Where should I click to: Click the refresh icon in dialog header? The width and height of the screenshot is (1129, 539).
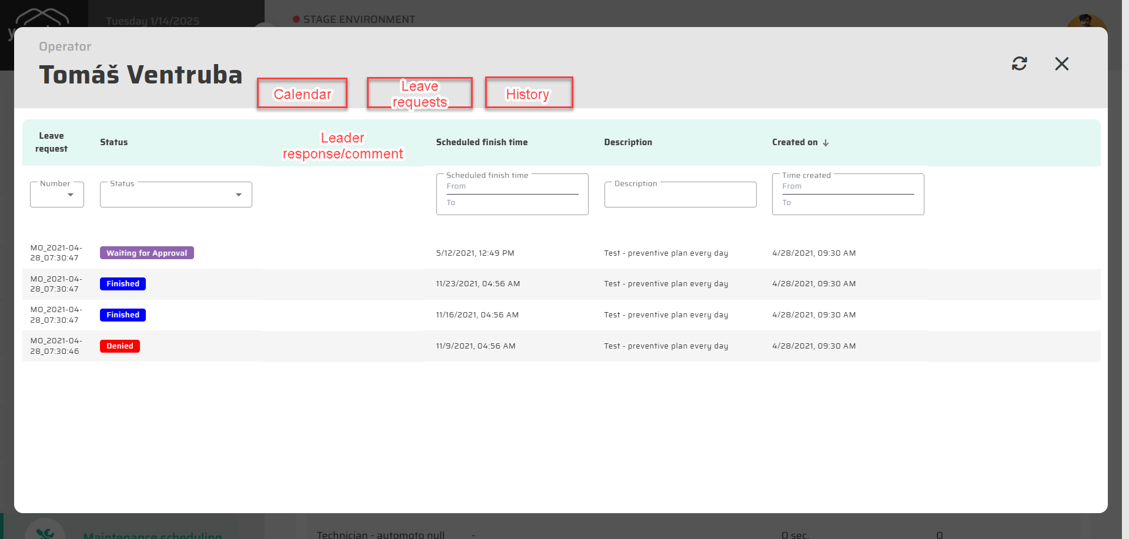[x=1019, y=63]
